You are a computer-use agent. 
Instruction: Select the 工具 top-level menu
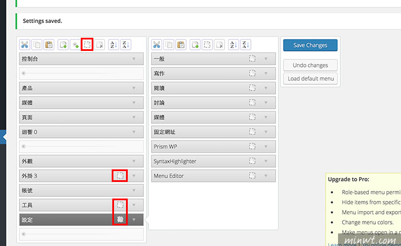tap(81, 205)
